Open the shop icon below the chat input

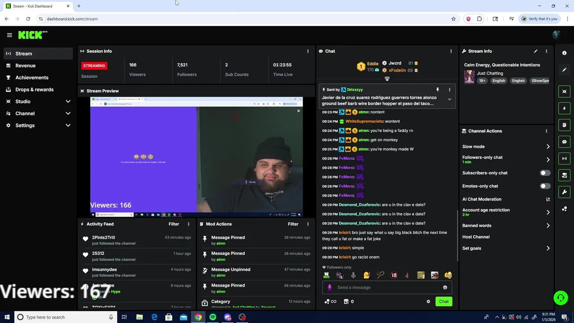(346, 301)
